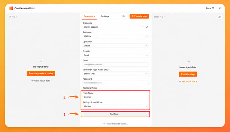Close the Create a mailbox panel
This screenshot has width=230, height=132.
pyautogui.click(x=220, y=8)
